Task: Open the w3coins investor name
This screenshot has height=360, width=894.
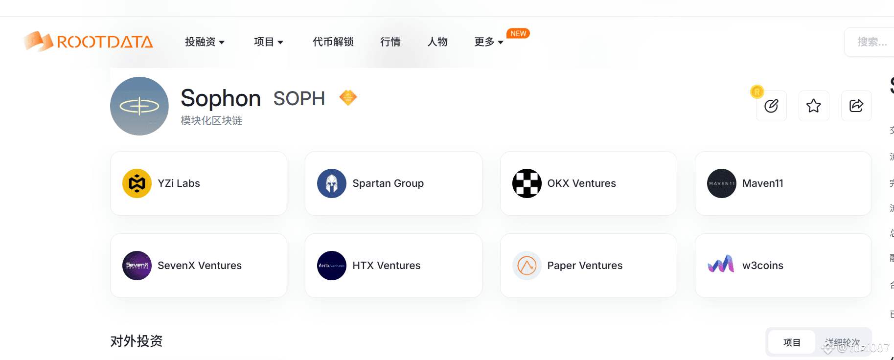Action: coord(762,266)
